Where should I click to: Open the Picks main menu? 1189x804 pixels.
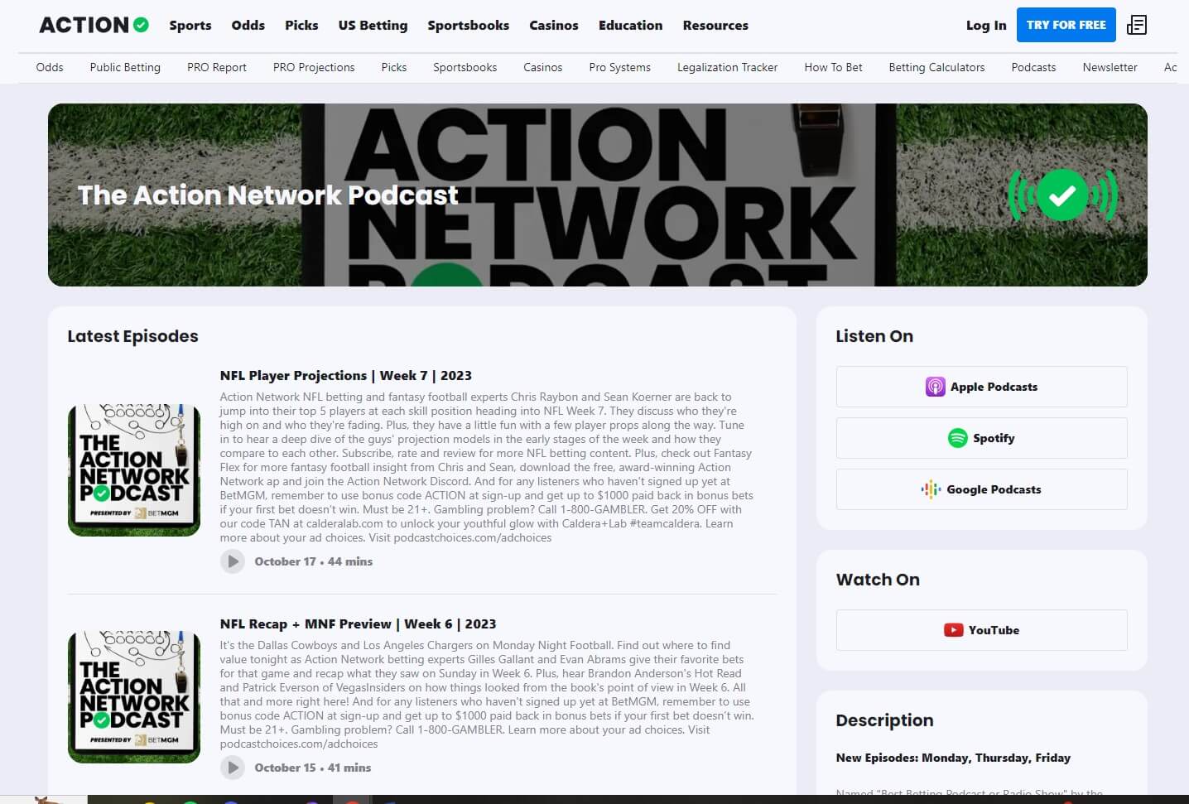tap(301, 25)
